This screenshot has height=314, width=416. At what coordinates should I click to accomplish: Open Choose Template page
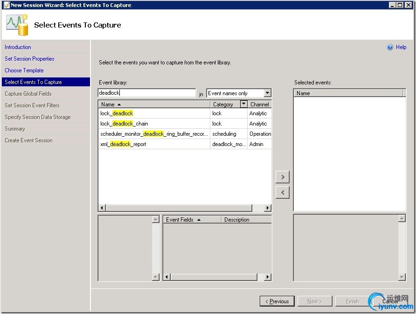click(24, 70)
